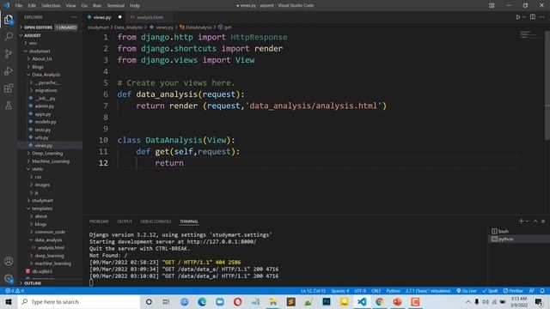Screen dimensions: 550x309
Task: Split the editor to the right
Action: click(533, 17)
